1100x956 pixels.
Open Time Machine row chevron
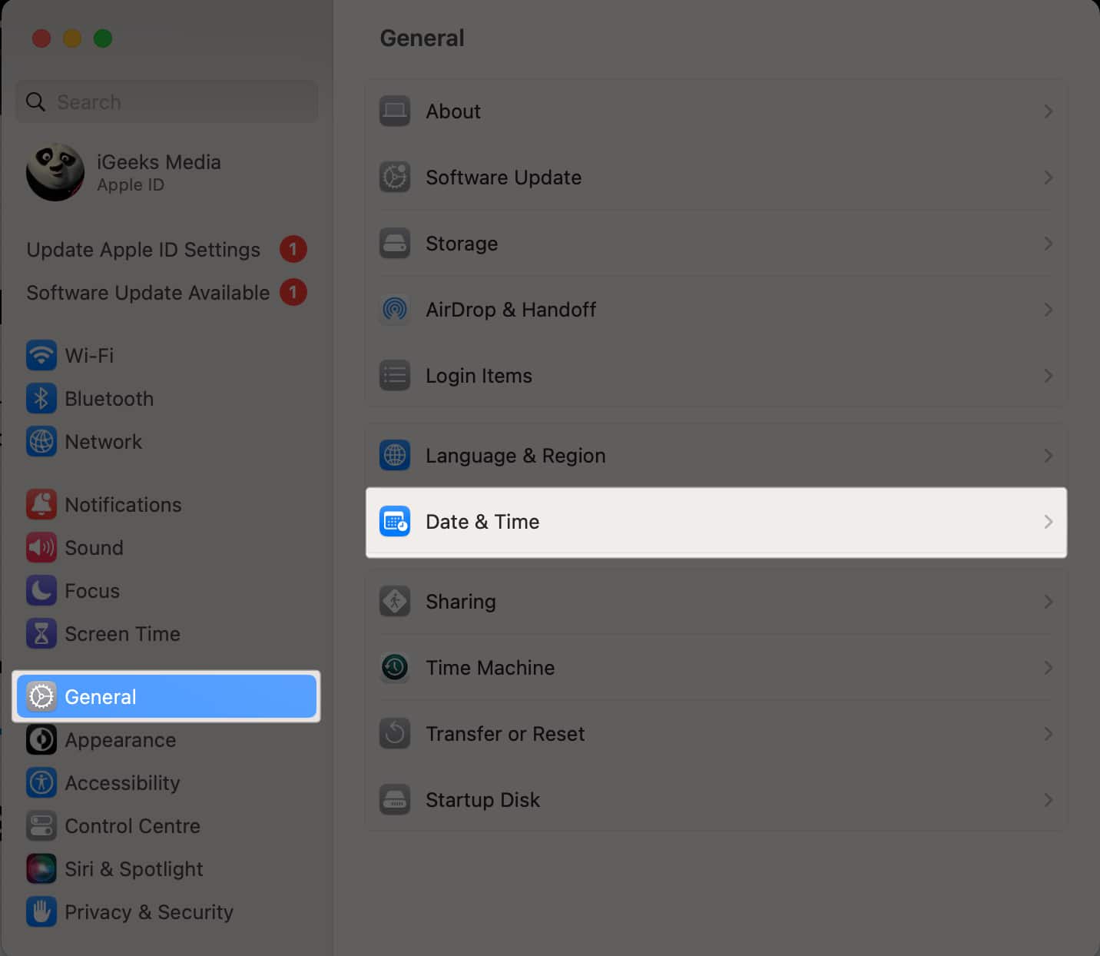[x=1049, y=668]
